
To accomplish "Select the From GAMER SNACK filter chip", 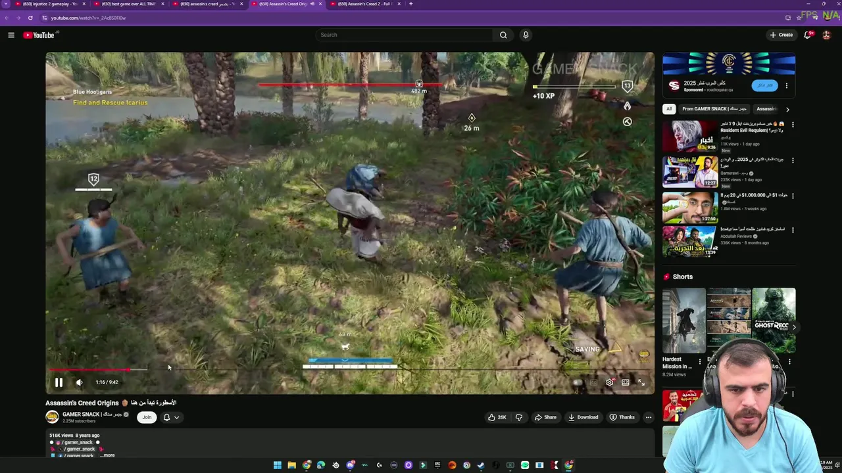I will (714, 109).
